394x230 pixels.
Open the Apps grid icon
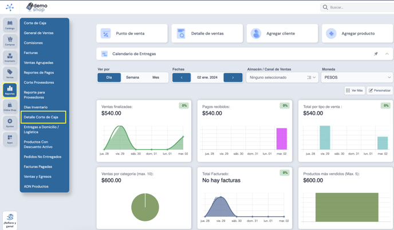coord(10,139)
